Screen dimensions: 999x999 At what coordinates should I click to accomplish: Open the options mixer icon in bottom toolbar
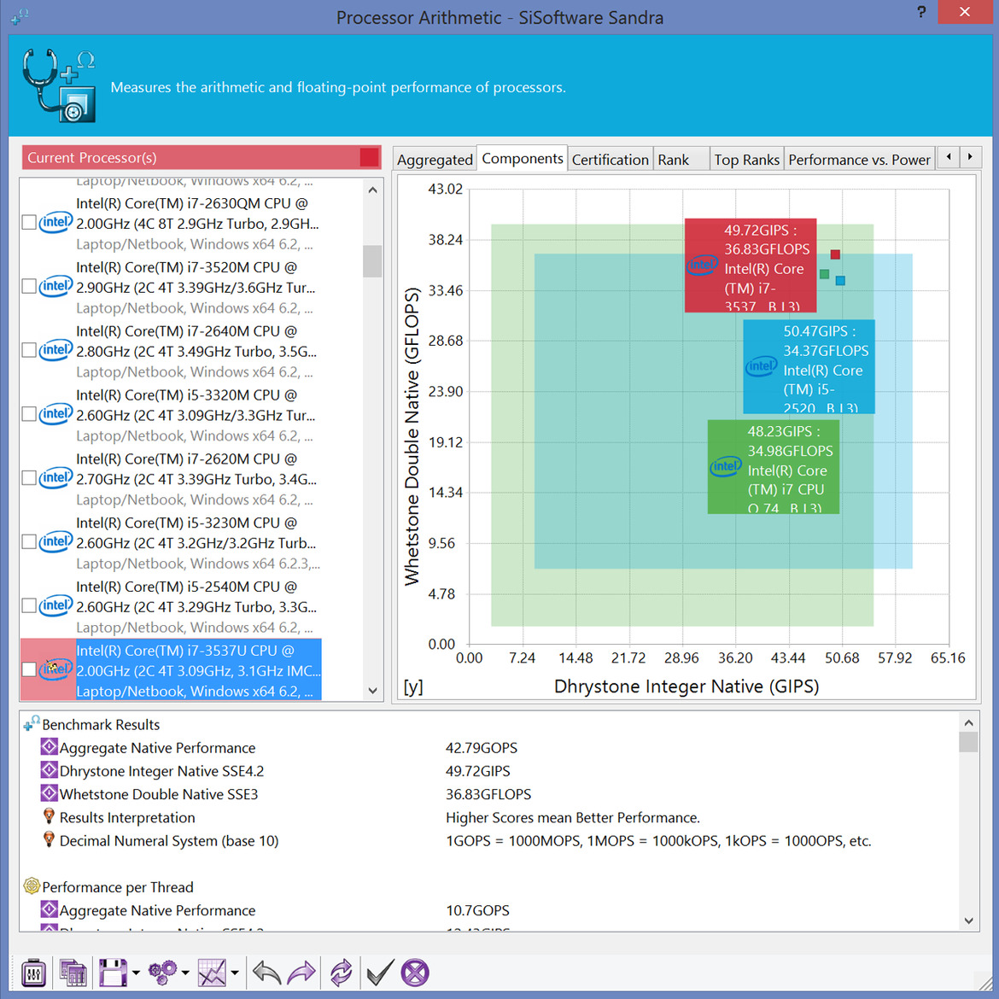click(x=33, y=973)
